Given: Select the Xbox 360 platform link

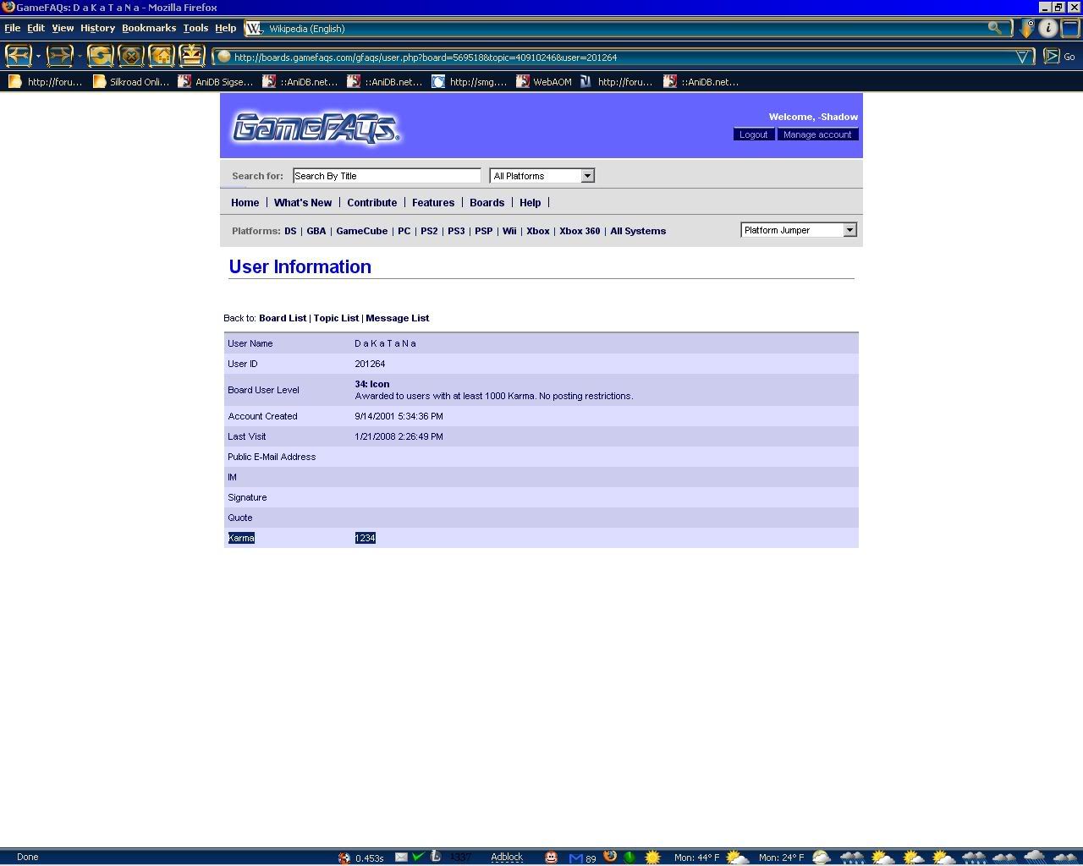Looking at the screenshot, I should coord(580,231).
